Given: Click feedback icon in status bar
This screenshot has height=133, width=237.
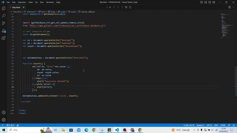Looking at the screenshot, I should tap(229, 125).
